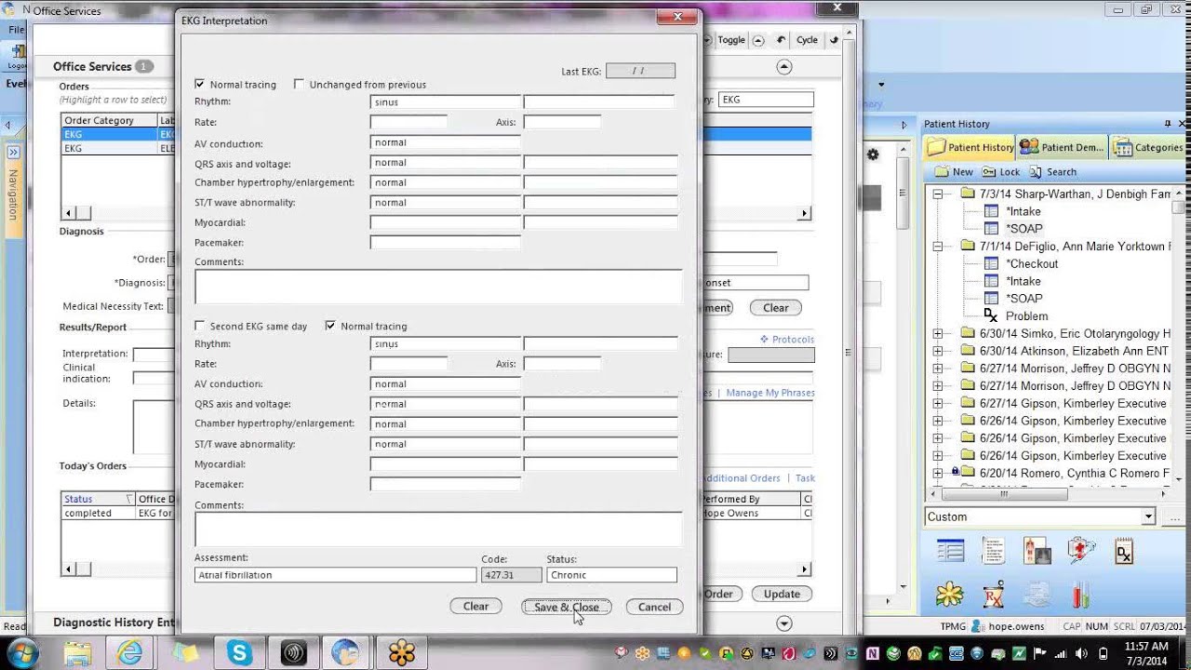Uncheck the first Normal tracing checkbox
This screenshot has width=1191, height=670.
click(200, 84)
